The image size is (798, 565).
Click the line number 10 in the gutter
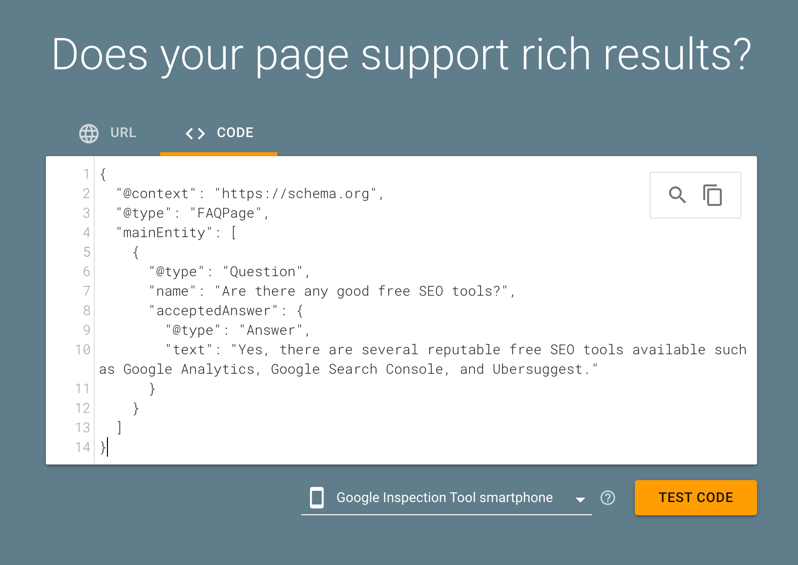[83, 350]
